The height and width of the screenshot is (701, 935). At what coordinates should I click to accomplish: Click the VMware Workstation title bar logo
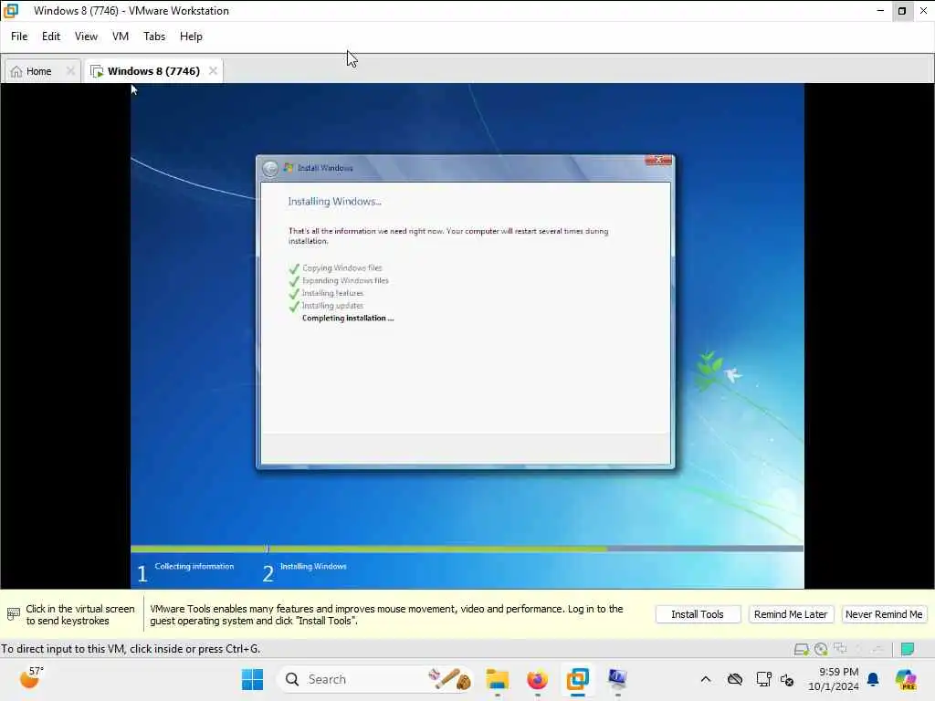(11, 11)
